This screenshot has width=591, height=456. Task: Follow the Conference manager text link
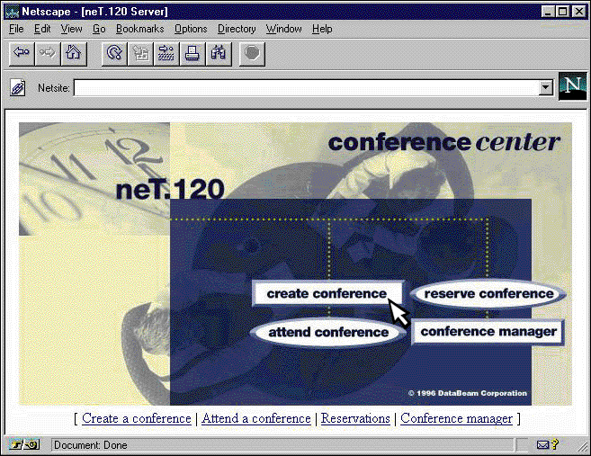456,418
